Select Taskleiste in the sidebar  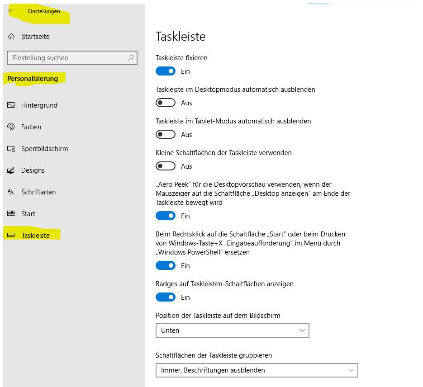click(35, 235)
